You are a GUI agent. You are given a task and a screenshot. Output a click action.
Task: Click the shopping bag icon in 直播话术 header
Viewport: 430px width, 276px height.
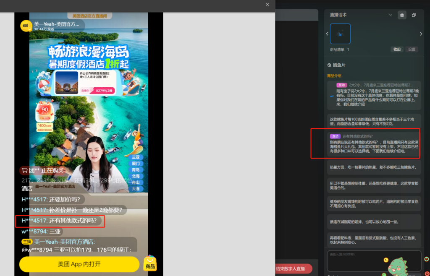pyautogui.click(x=402, y=15)
